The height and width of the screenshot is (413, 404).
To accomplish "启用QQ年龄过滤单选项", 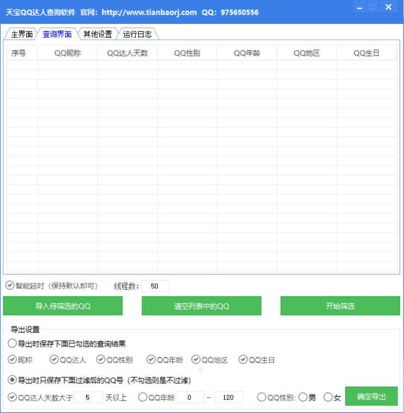I will pyautogui.click(x=142, y=397).
